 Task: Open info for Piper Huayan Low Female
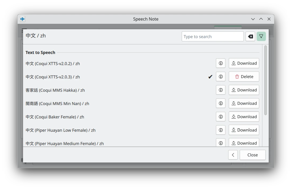[221, 130]
